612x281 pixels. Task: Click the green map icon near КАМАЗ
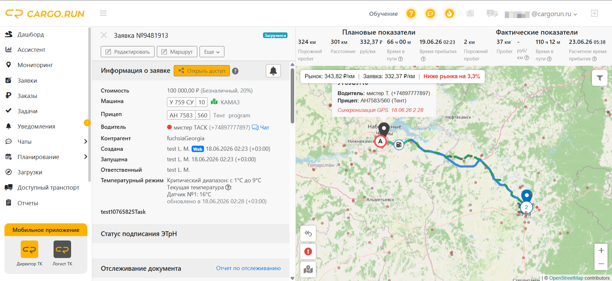click(214, 102)
